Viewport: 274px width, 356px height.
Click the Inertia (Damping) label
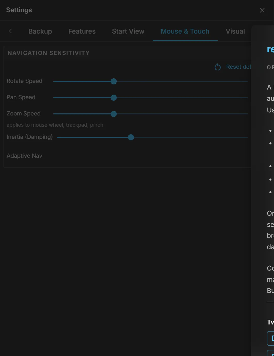pos(30,137)
